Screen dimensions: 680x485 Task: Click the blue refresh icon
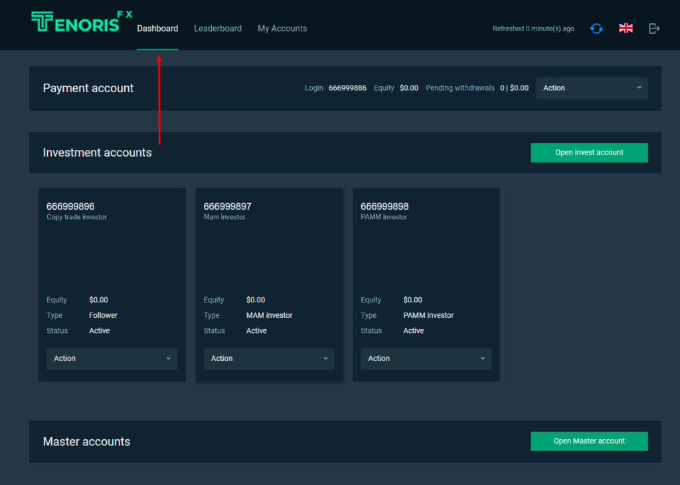click(x=596, y=29)
